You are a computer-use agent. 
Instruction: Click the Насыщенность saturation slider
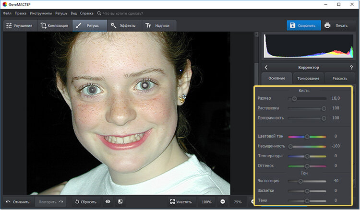[307, 146]
